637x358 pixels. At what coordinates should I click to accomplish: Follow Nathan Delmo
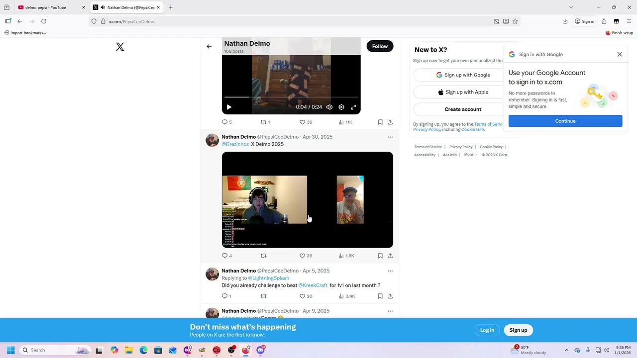pos(380,46)
